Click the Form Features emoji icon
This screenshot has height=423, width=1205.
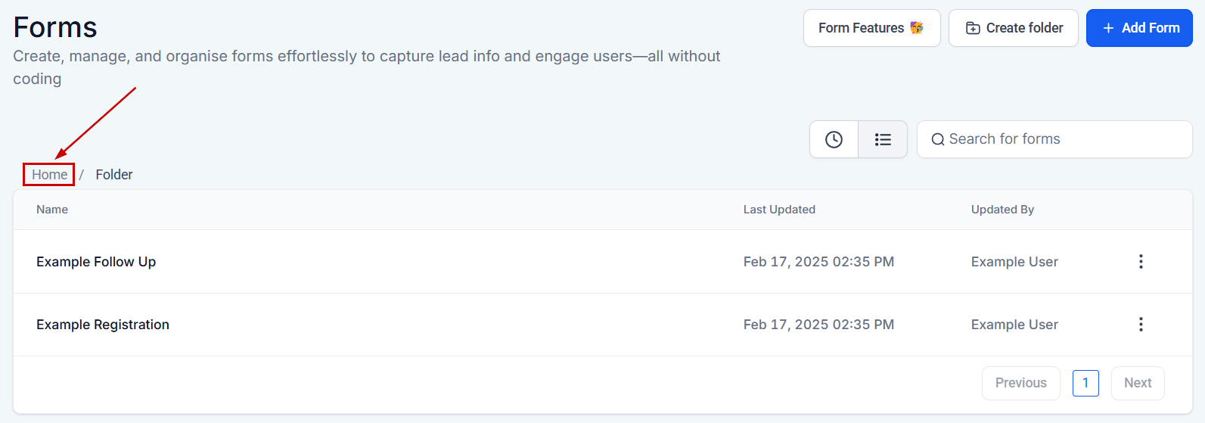coord(917,28)
